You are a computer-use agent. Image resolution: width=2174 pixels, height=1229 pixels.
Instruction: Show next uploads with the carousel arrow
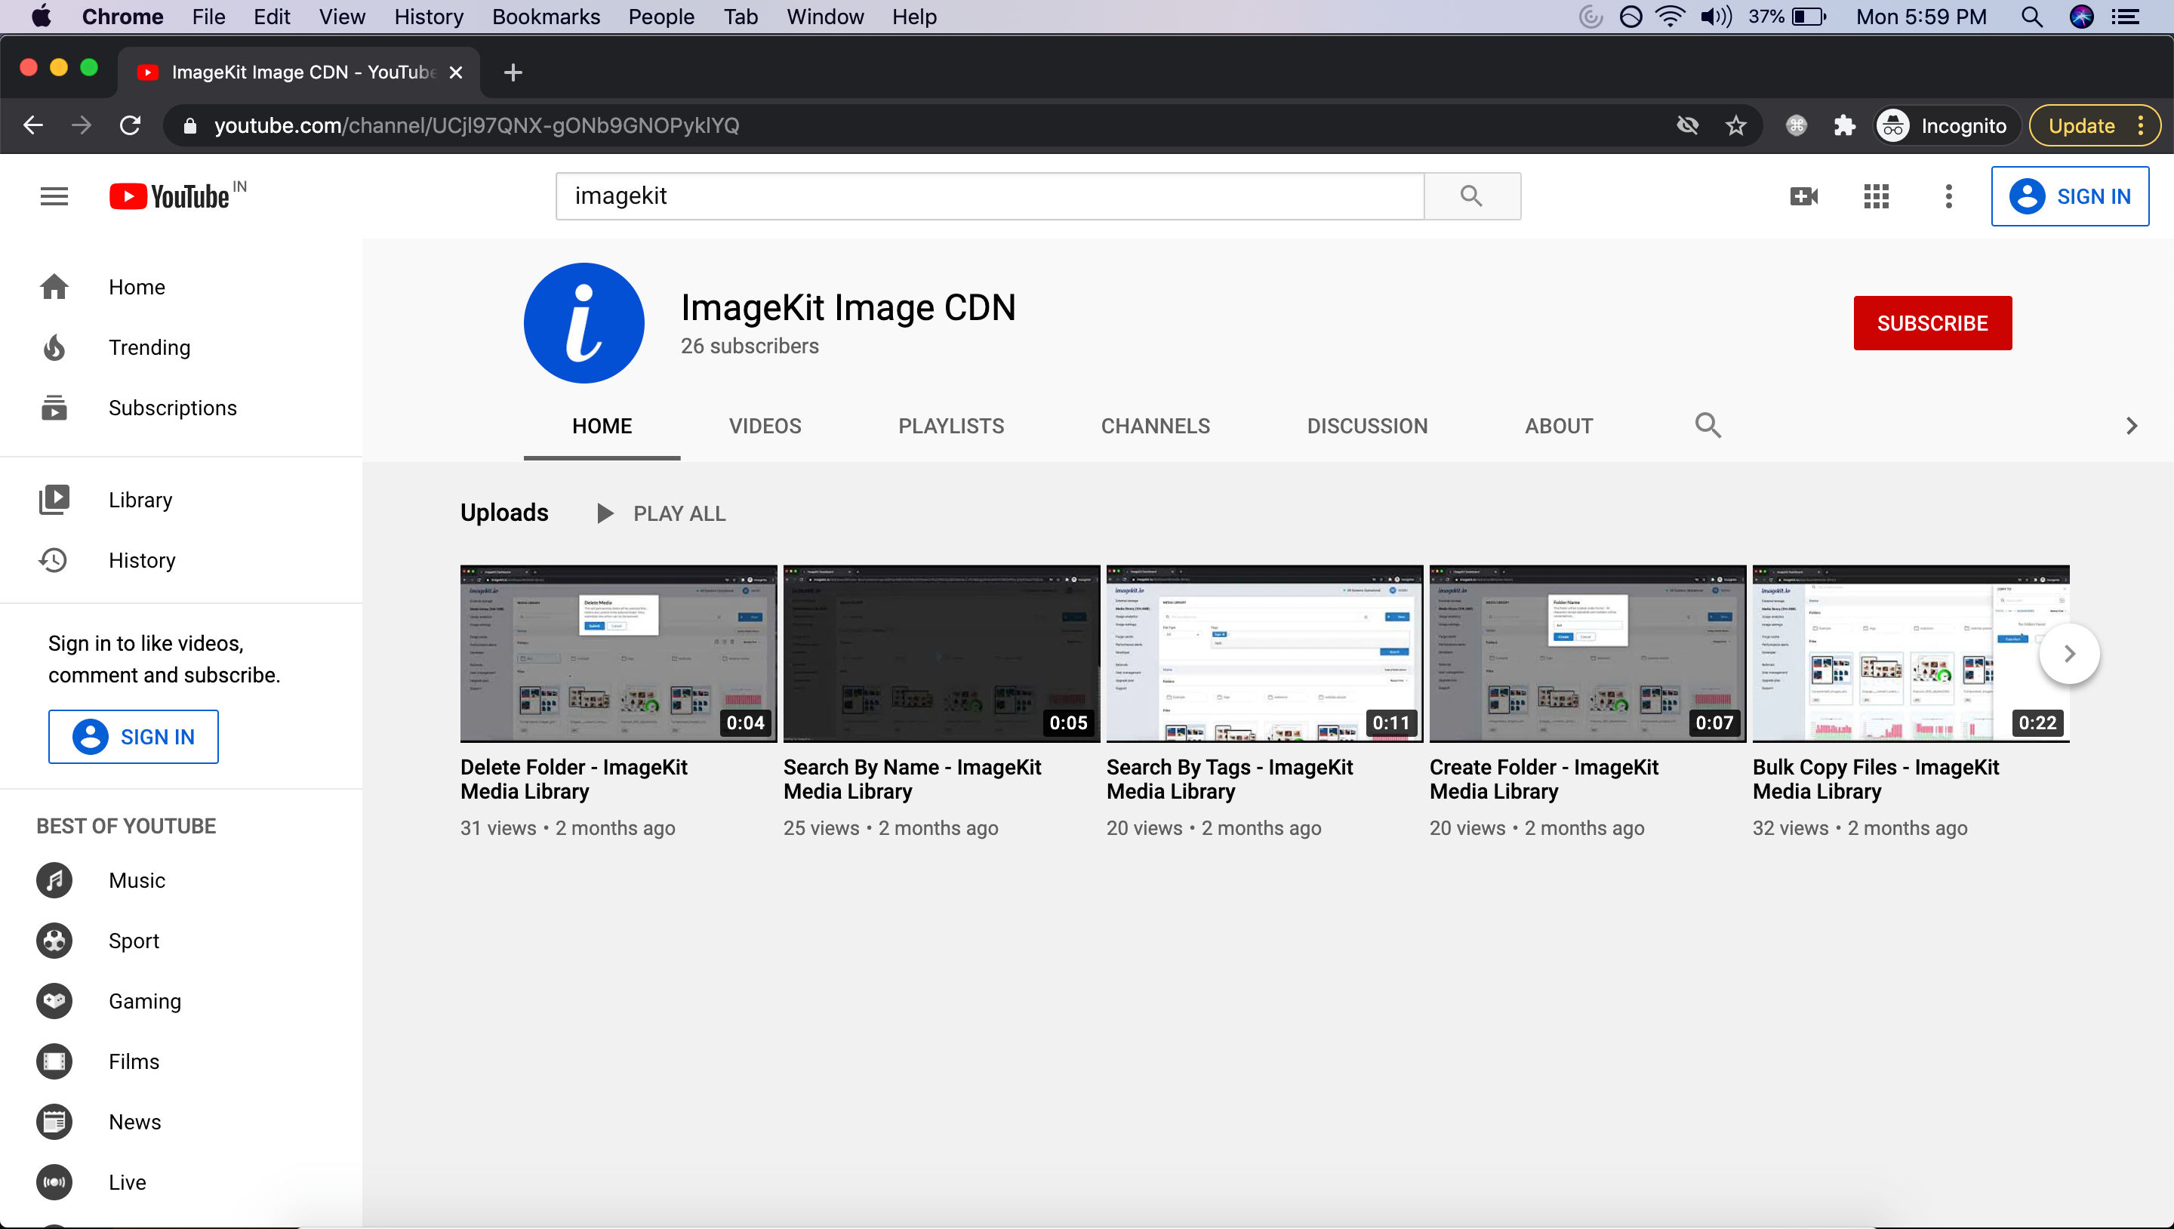2068,655
